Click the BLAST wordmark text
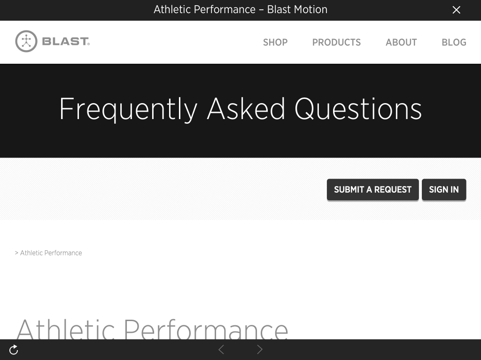The image size is (481, 360). coord(65,41)
